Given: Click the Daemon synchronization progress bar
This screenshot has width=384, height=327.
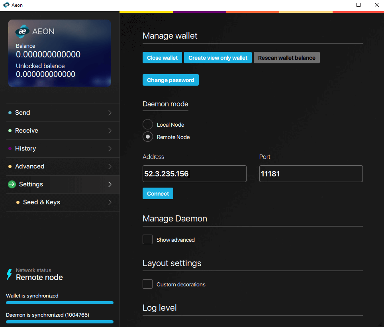Looking at the screenshot, I should 59,322.
